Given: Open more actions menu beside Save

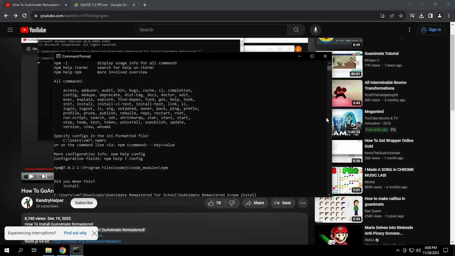Looking at the screenshot, I should (303, 203).
